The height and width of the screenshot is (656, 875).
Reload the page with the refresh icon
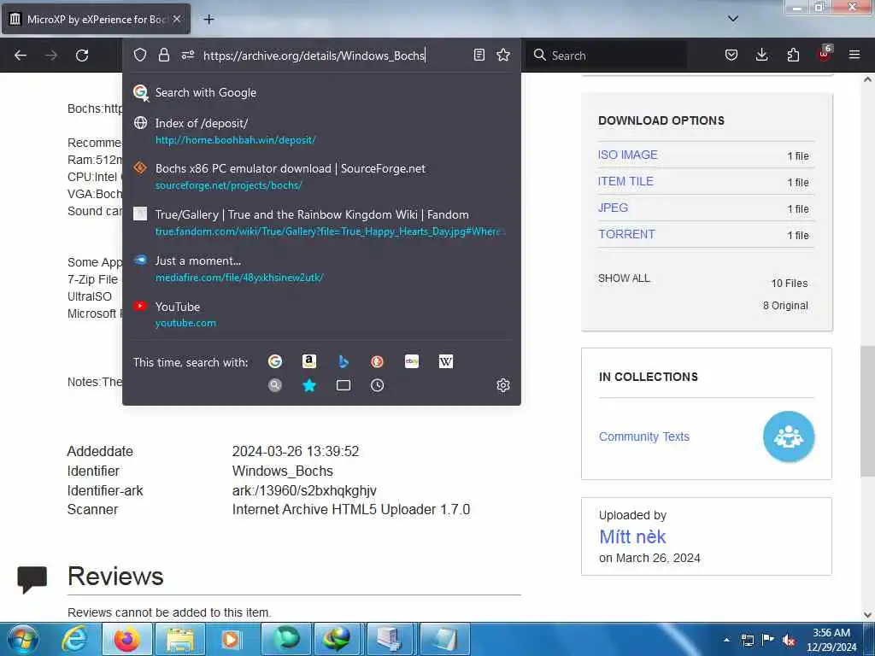pyautogui.click(x=82, y=56)
